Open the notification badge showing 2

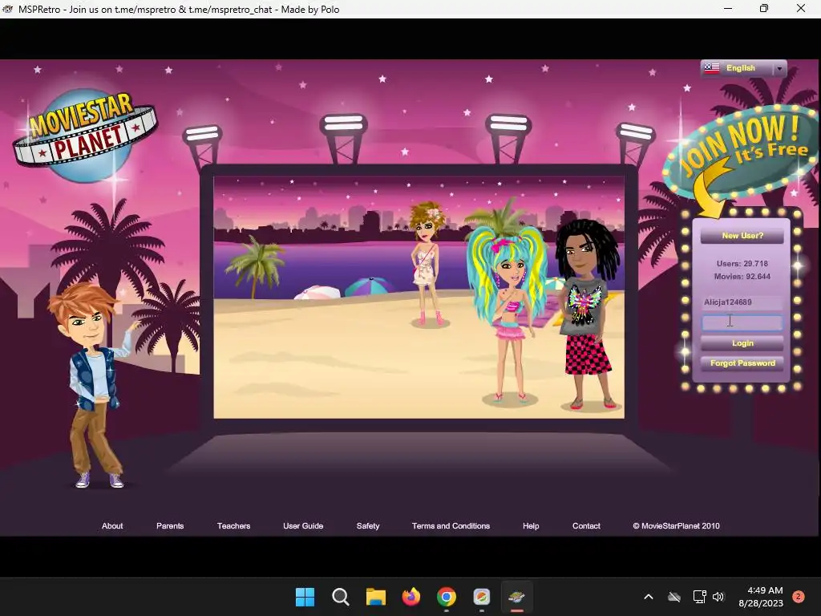pyautogui.click(x=799, y=596)
